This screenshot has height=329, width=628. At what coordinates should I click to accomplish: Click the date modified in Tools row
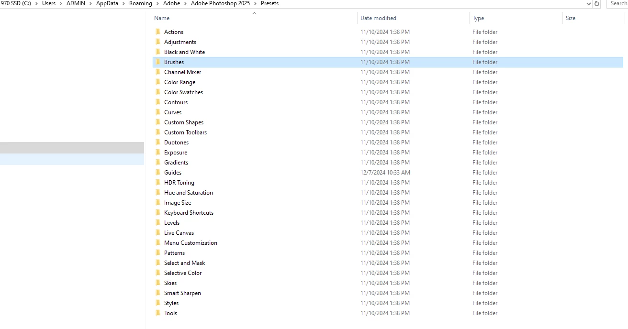click(x=385, y=313)
